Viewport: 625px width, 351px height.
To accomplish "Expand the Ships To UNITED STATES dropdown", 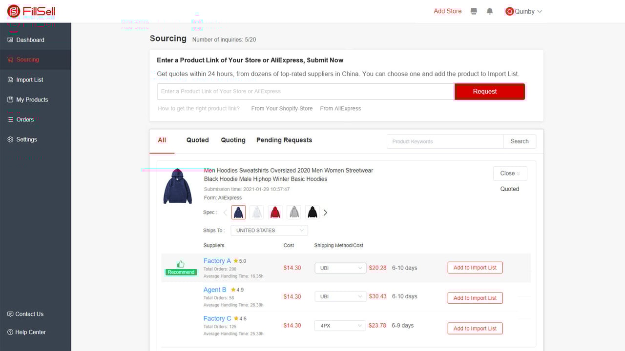I will click(x=270, y=230).
